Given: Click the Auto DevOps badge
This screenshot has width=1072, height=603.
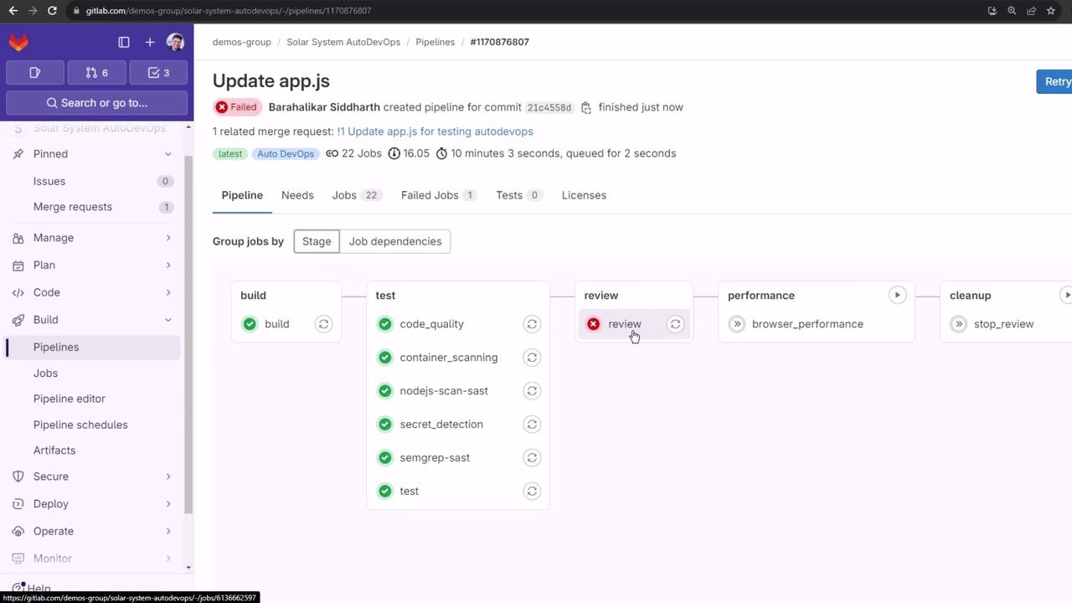Looking at the screenshot, I should pyautogui.click(x=286, y=154).
